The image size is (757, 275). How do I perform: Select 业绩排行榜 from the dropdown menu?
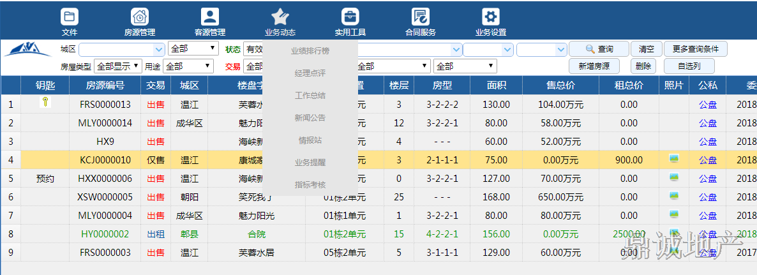point(310,51)
